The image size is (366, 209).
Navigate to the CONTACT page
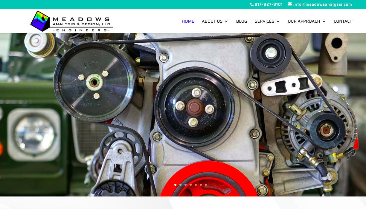(343, 21)
